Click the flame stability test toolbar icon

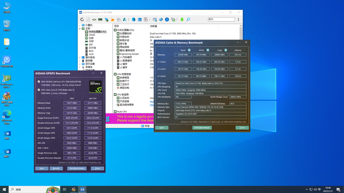[113, 20]
